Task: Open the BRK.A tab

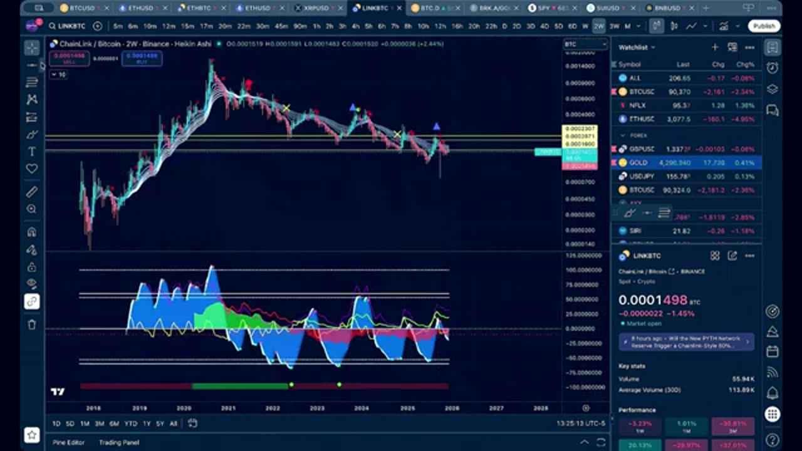Action: point(494,8)
